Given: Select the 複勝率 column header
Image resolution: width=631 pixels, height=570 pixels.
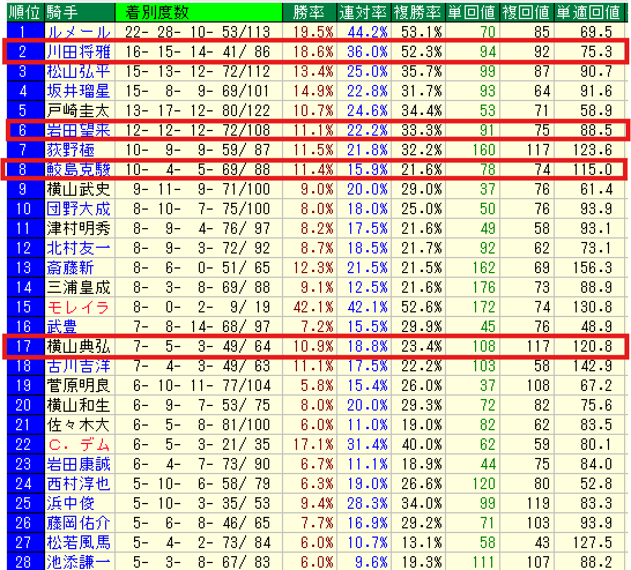Looking at the screenshot, I should click(x=417, y=12).
